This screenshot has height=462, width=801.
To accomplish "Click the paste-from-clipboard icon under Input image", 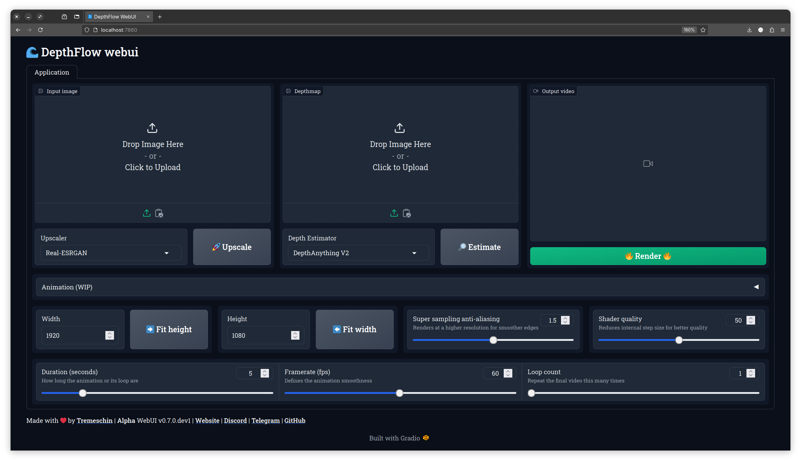I will point(159,213).
